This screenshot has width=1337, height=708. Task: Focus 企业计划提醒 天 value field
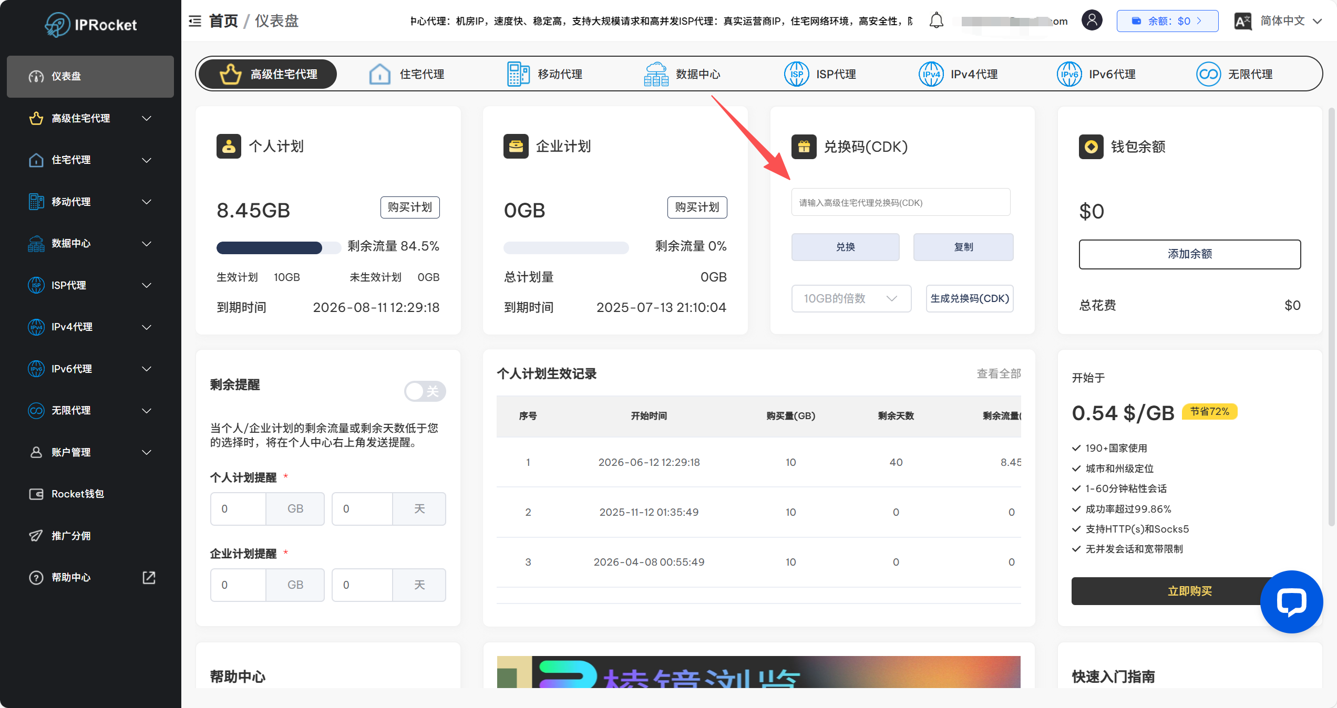[362, 585]
